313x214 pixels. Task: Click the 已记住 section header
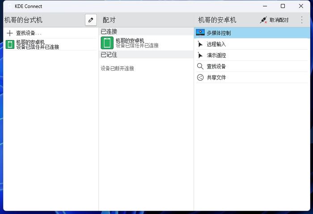point(146,55)
